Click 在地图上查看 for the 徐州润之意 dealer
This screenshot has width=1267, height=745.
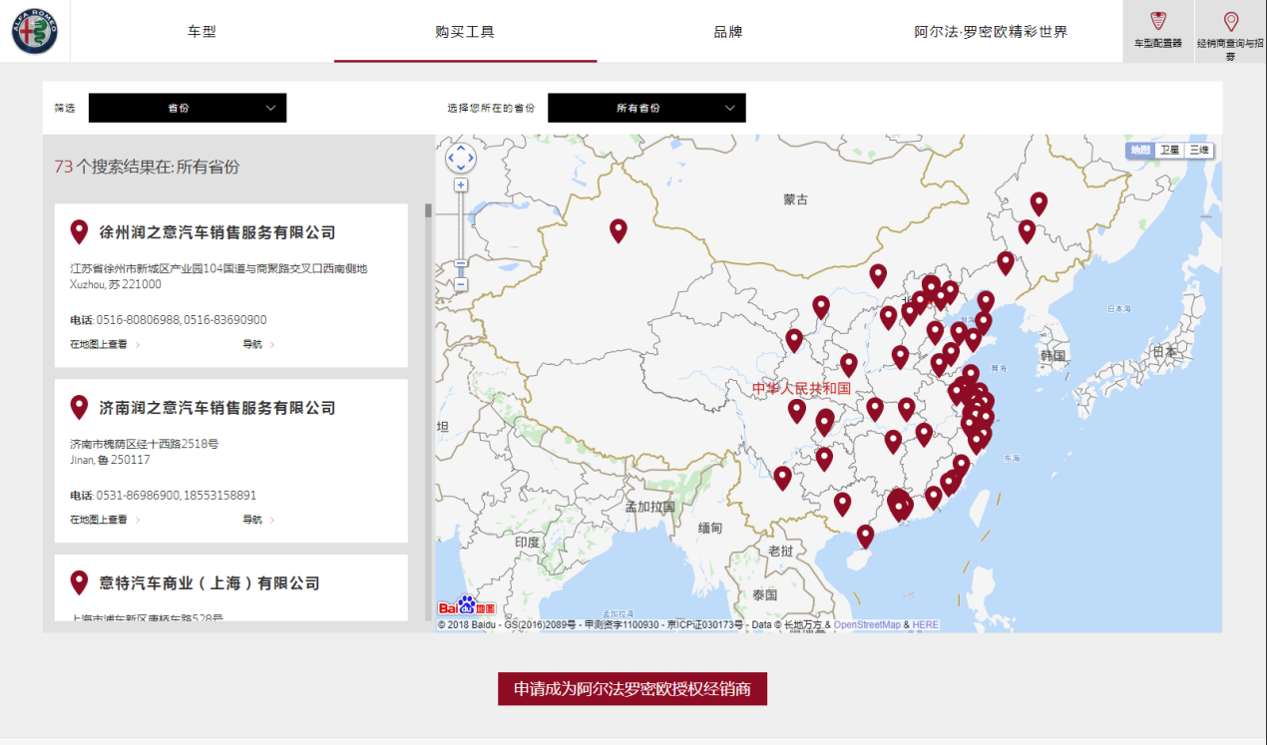pyautogui.click(x=99, y=345)
